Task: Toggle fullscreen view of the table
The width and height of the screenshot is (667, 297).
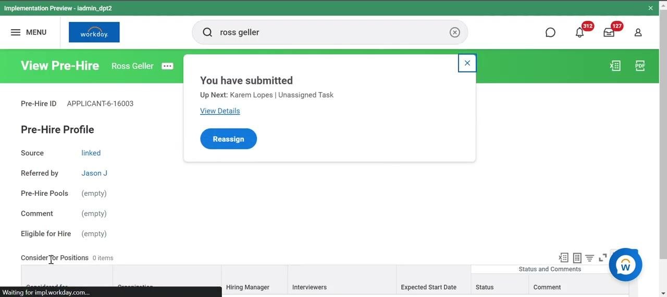Action: coord(602,258)
